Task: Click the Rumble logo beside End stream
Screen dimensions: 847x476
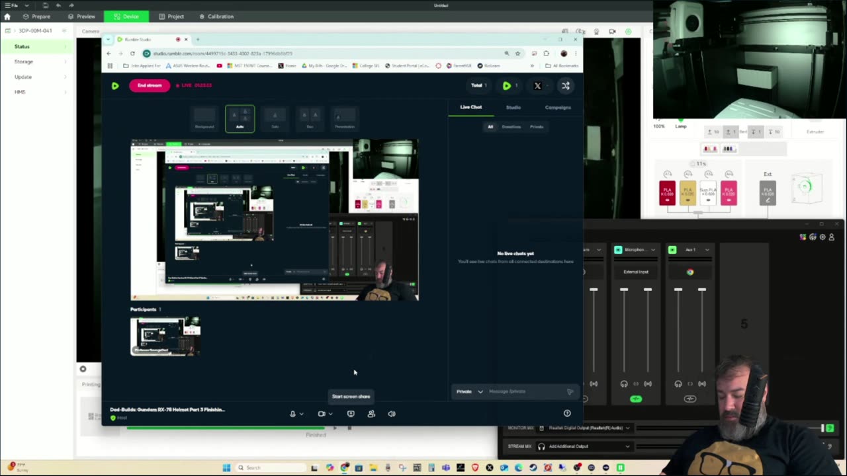Action: (115, 85)
